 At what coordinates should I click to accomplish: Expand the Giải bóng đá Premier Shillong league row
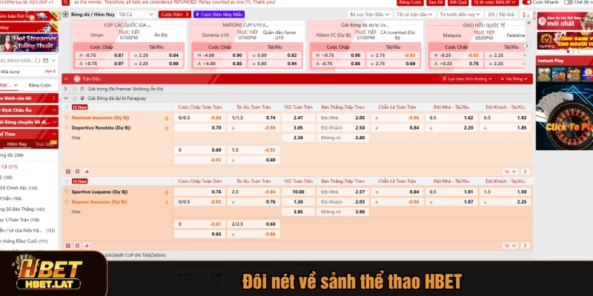66,88
